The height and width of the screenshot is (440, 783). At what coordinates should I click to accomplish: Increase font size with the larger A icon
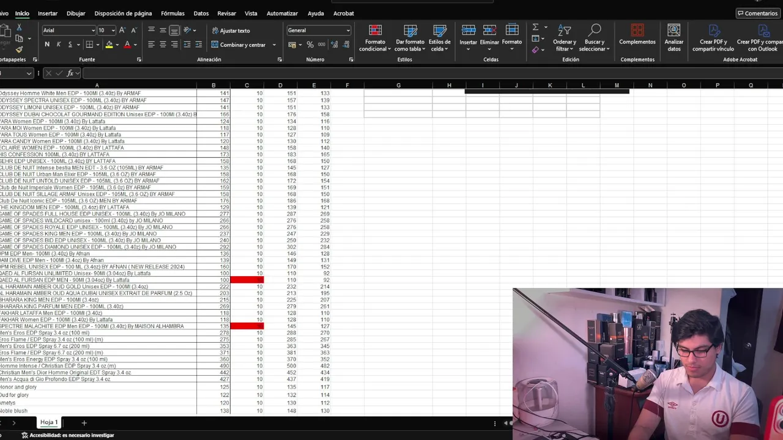pos(122,30)
